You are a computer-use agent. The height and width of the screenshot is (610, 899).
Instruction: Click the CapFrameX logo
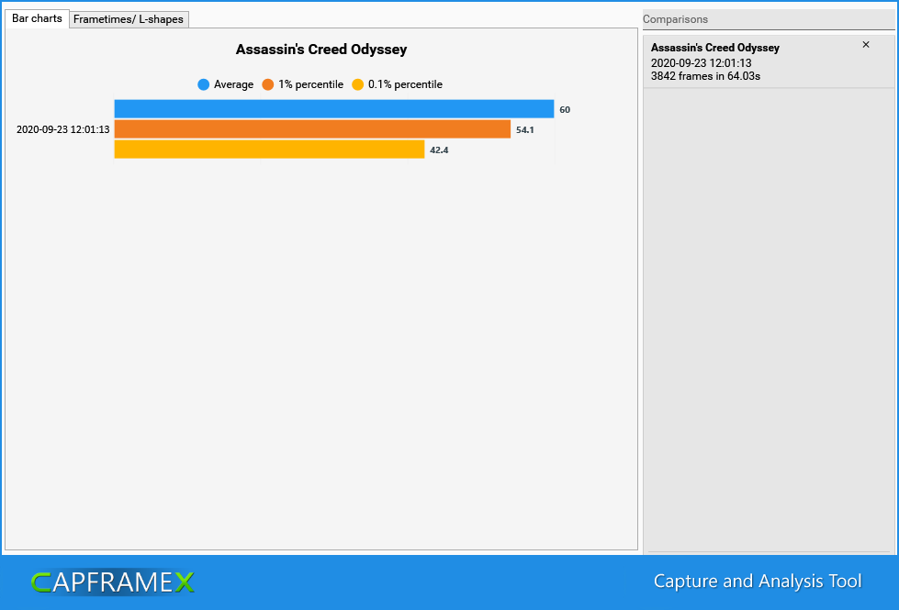pos(112,582)
